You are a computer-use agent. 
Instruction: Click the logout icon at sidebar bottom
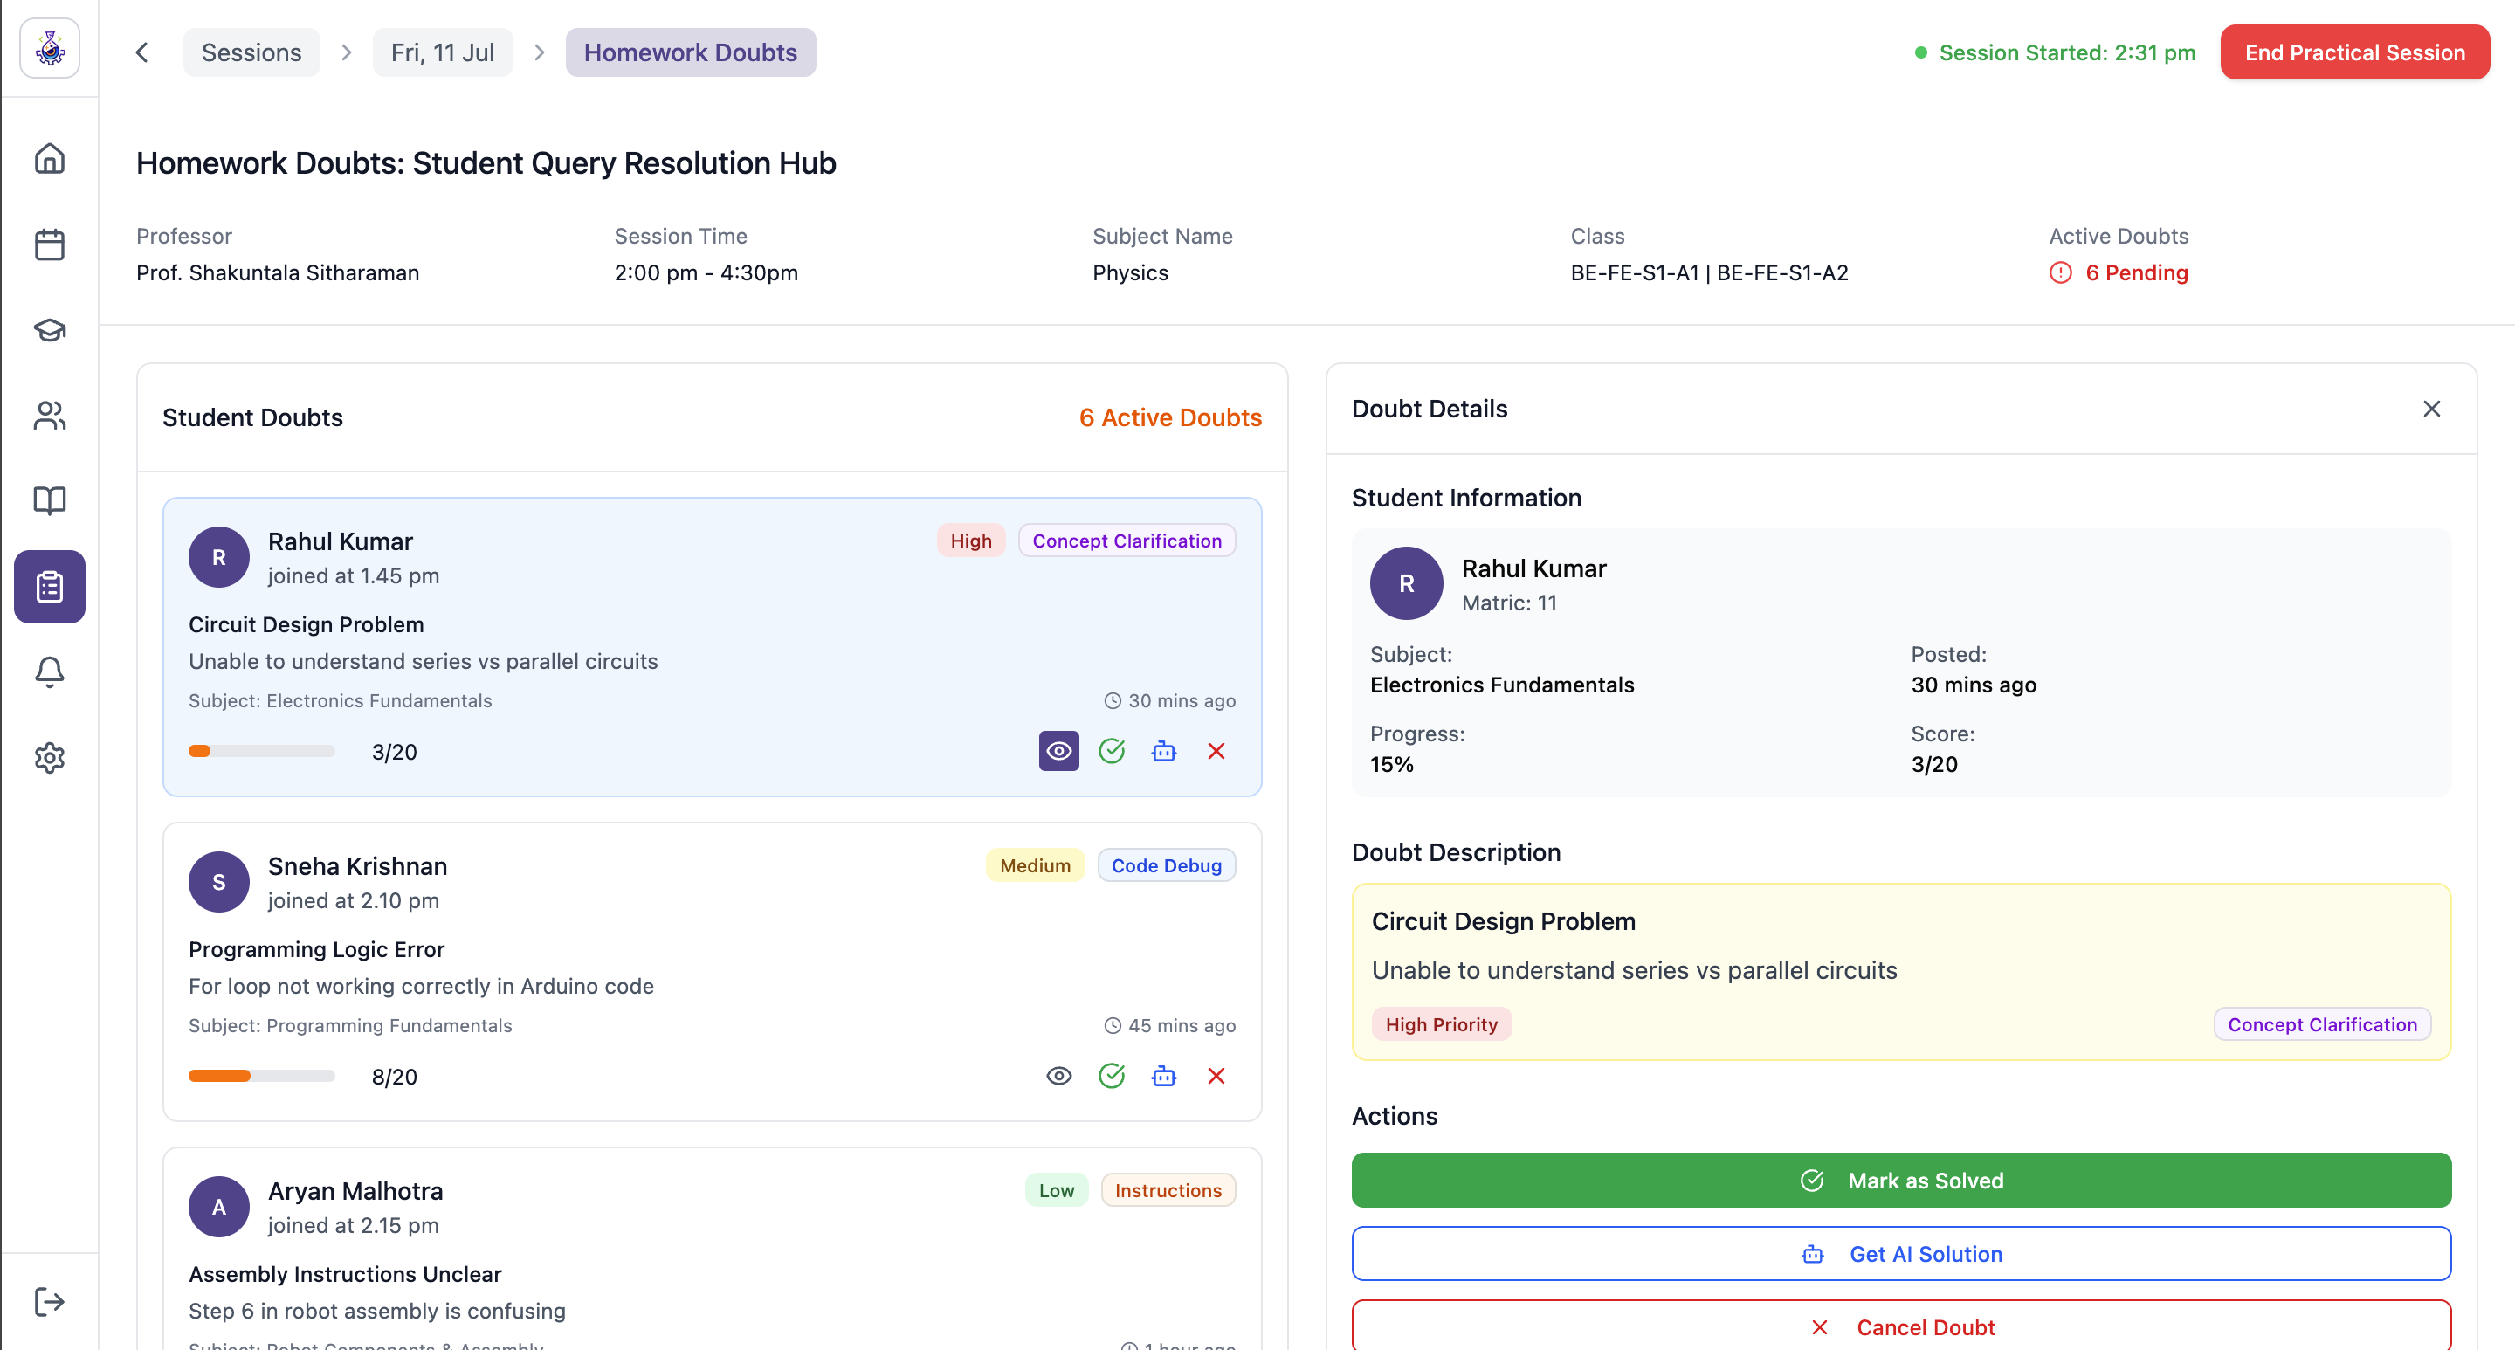(x=50, y=1301)
